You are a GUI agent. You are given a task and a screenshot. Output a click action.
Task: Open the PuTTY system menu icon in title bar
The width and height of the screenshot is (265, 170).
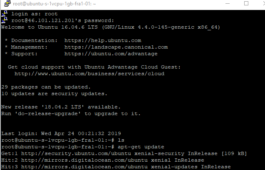[7, 3]
